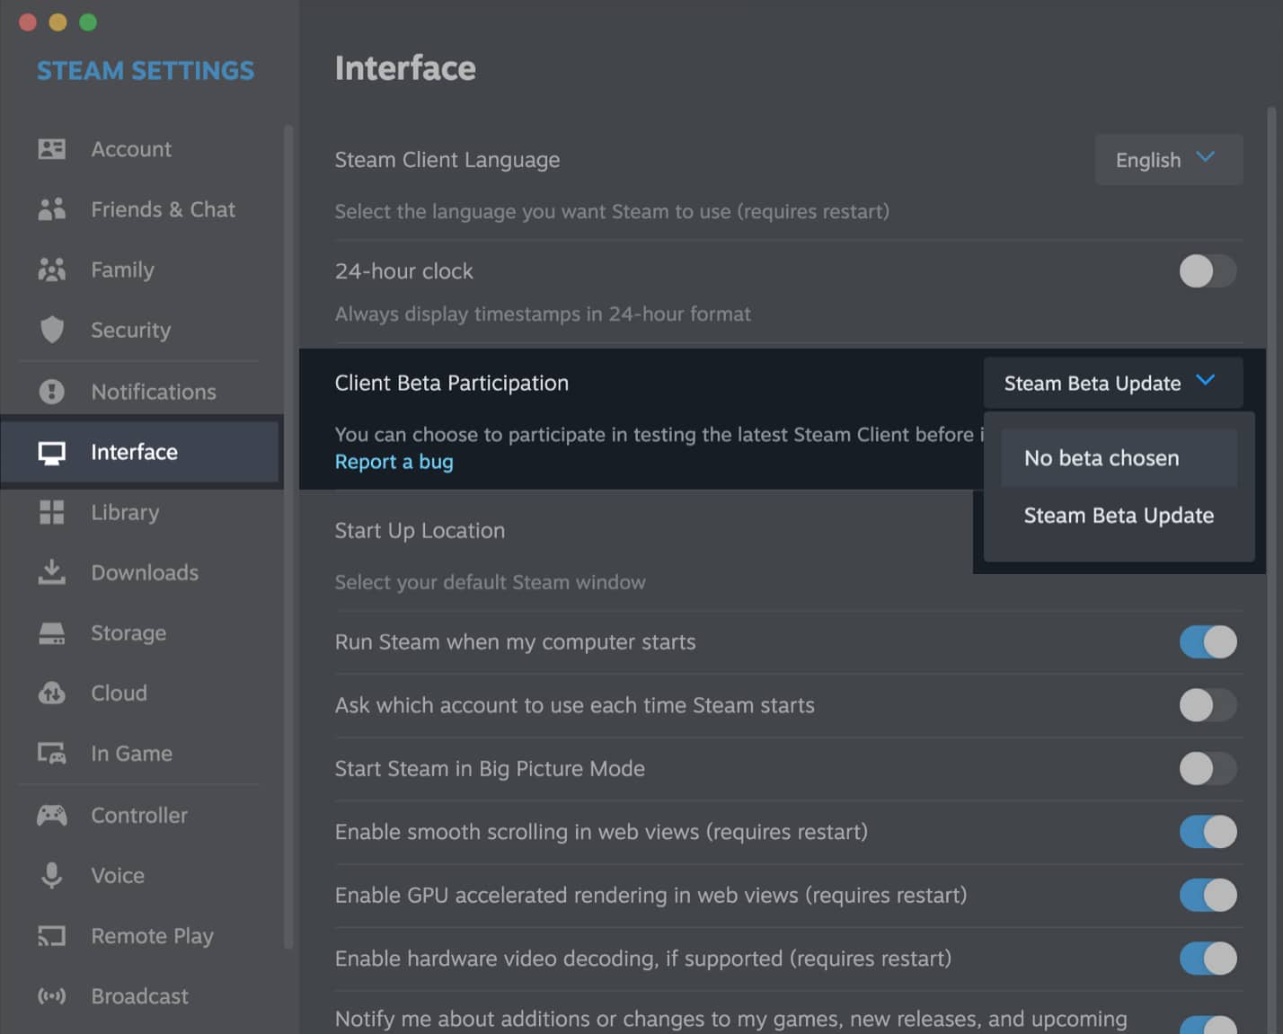Viewport: 1283px width, 1034px height.
Task: Click the Library grid icon
Action: point(52,512)
